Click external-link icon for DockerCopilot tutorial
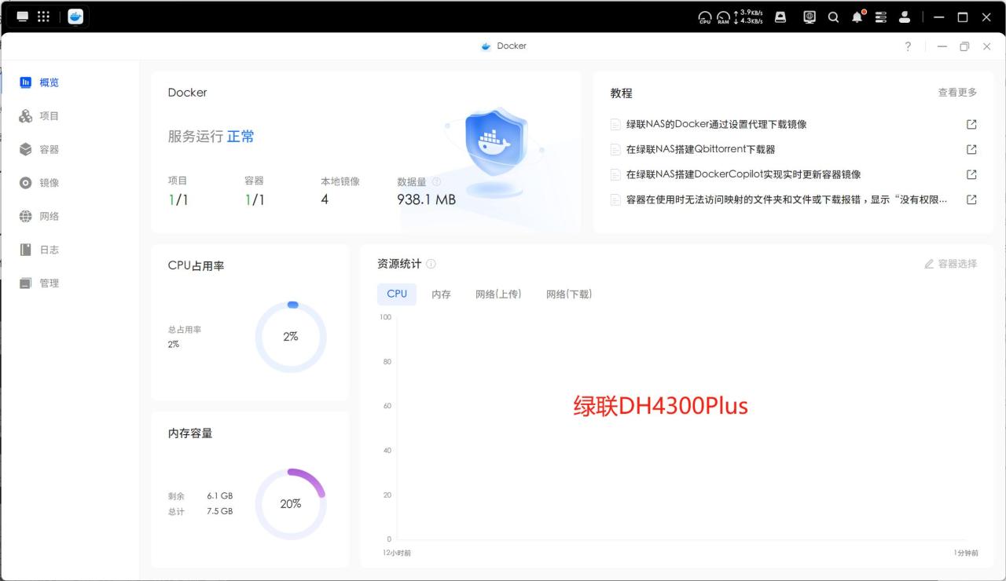The image size is (1006, 581). click(971, 174)
